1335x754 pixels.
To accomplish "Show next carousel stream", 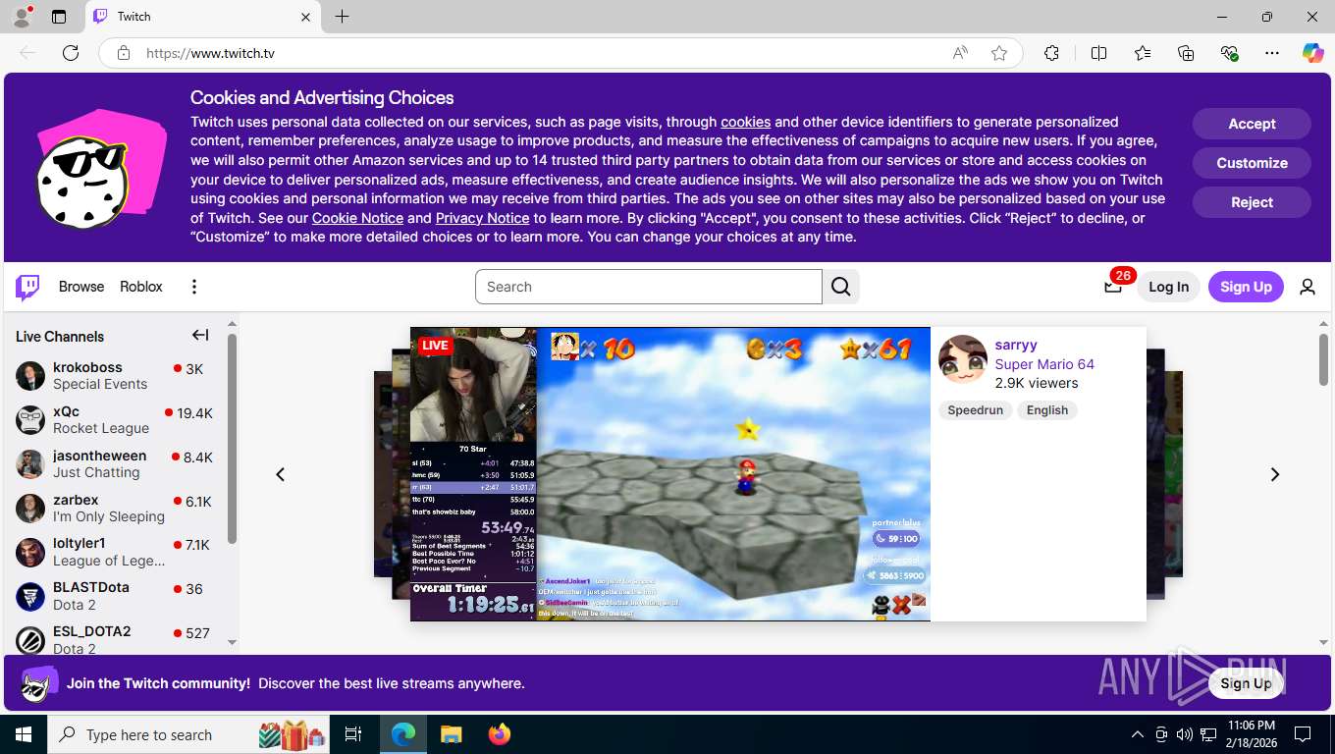I will pos(1275,474).
